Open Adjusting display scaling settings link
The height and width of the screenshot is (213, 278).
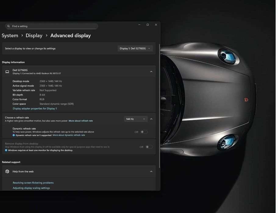(31, 188)
